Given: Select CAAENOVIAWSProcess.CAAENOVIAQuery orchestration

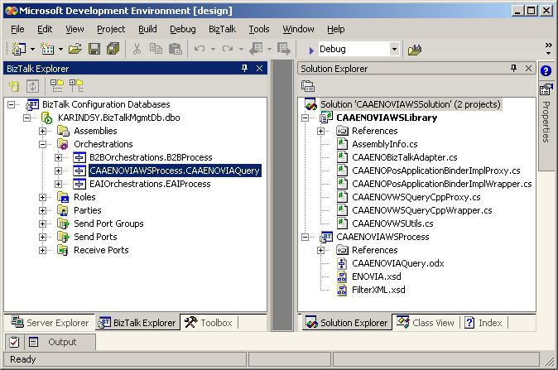Looking at the screenshot, I should pos(175,171).
